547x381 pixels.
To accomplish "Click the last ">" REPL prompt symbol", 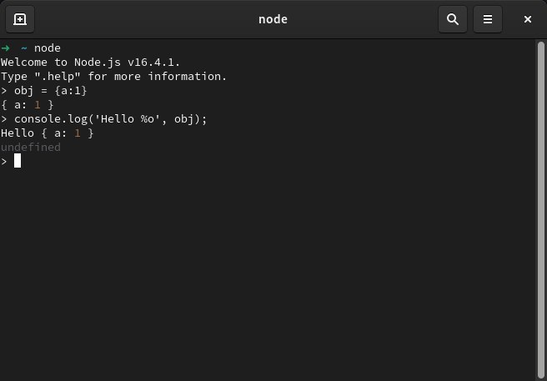I will [x=4, y=161].
